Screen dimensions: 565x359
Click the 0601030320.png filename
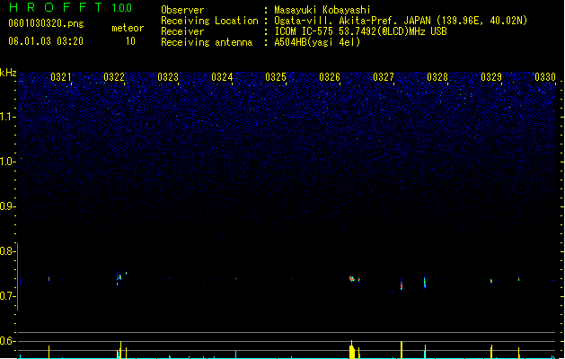click(46, 23)
